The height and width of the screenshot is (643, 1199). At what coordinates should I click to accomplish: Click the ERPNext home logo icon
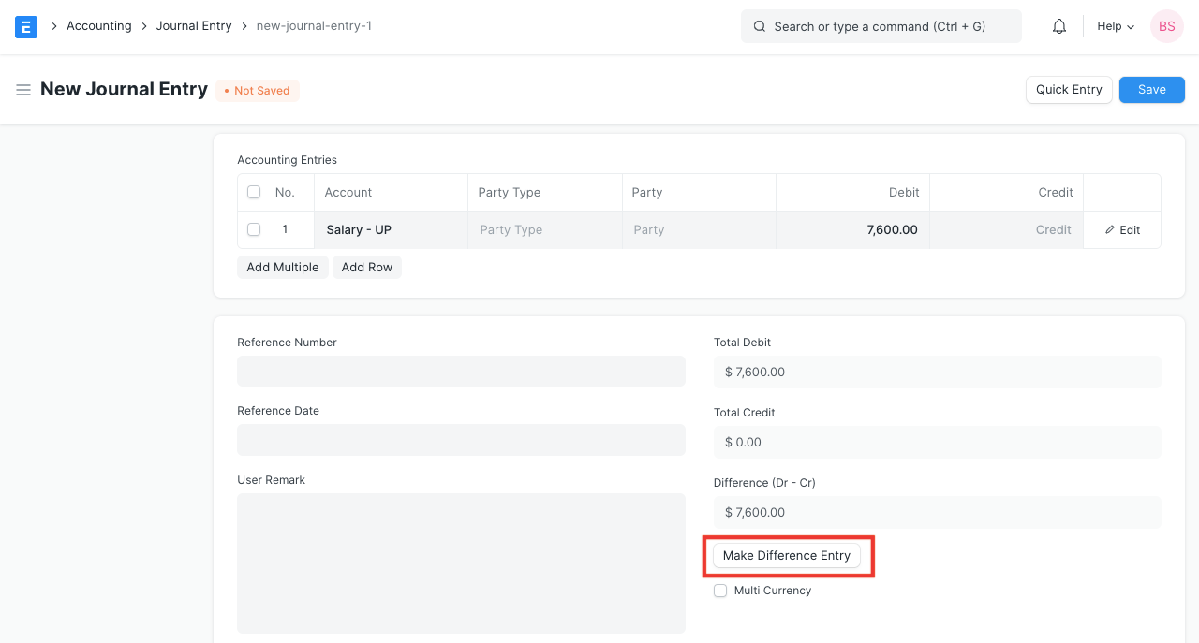[26, 26]
